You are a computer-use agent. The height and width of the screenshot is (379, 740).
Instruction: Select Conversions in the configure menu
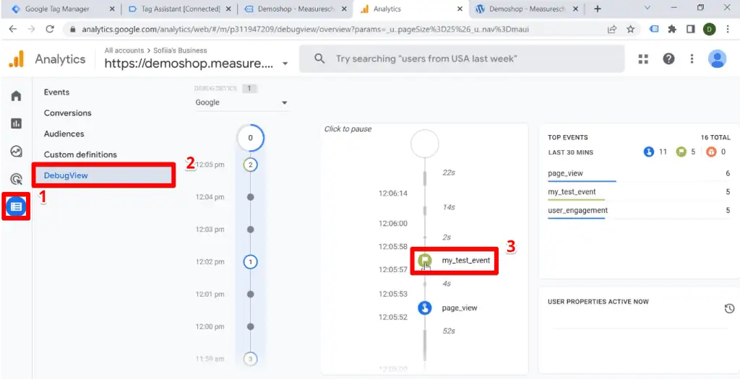(x=67, y=113)
